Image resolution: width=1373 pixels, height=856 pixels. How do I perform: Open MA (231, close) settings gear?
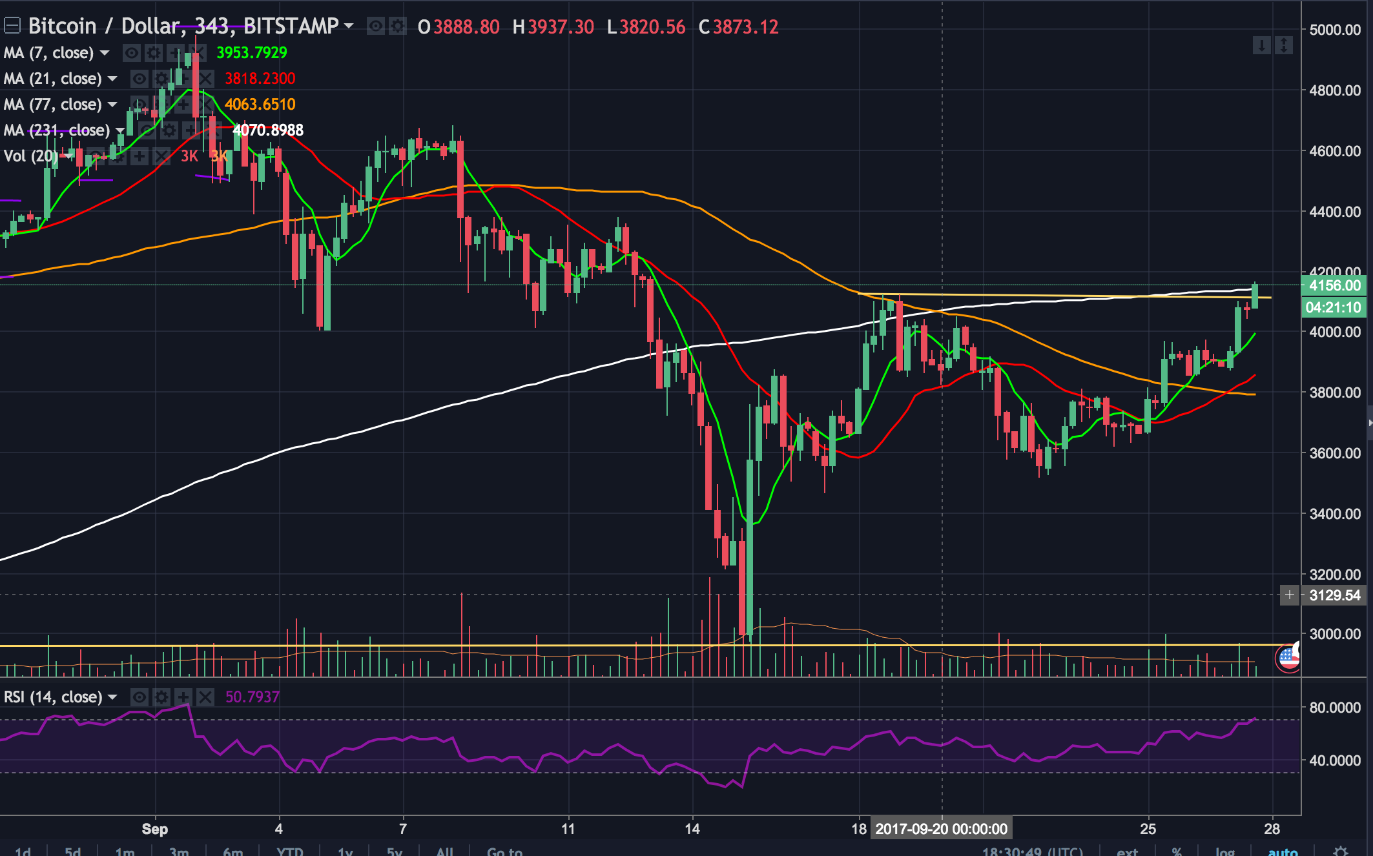tap(169, 130)
